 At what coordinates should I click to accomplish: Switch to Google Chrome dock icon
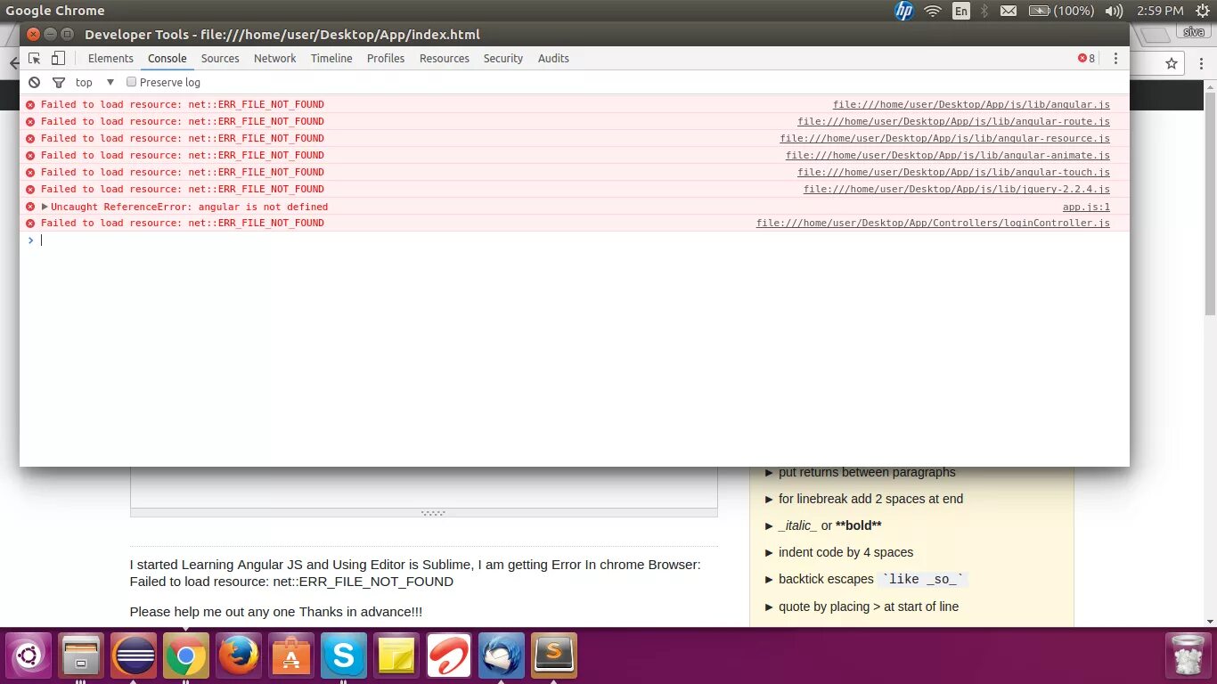coord(186,656)
